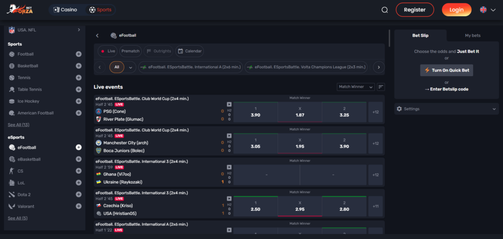This screenshot has width=503, height=239.
Task: Click See All (13) sports link
Action: (x=18, y=125)
